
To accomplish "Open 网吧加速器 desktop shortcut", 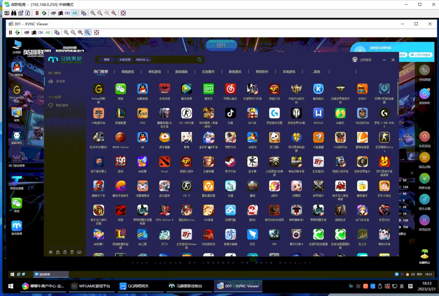I will click(x=17, y=183).
